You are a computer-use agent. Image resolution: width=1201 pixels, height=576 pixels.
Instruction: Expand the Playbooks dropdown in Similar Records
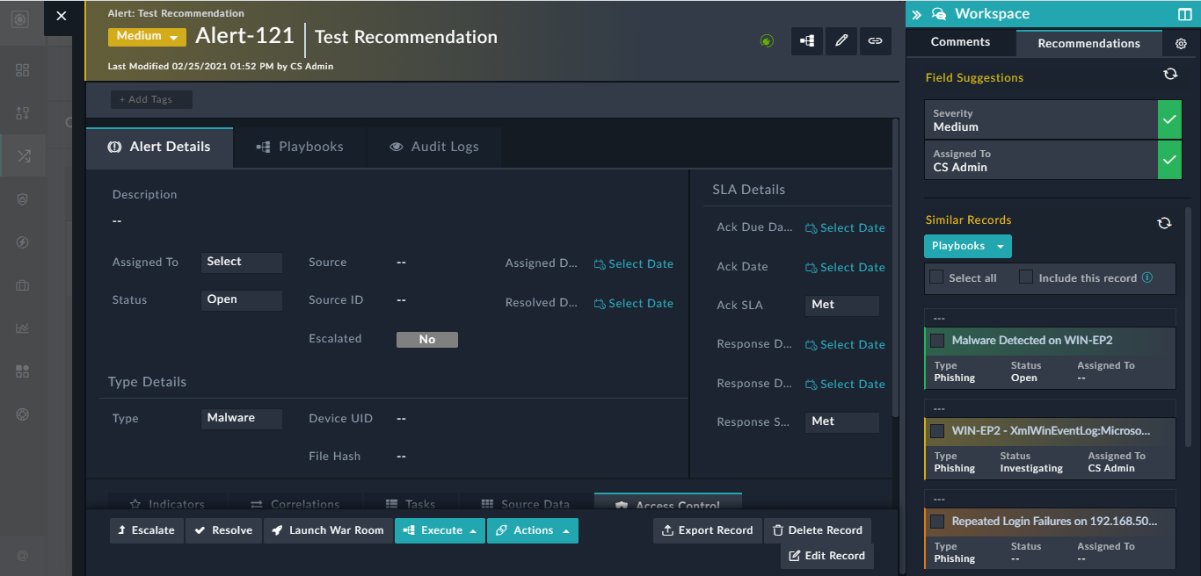pos(968,246)
